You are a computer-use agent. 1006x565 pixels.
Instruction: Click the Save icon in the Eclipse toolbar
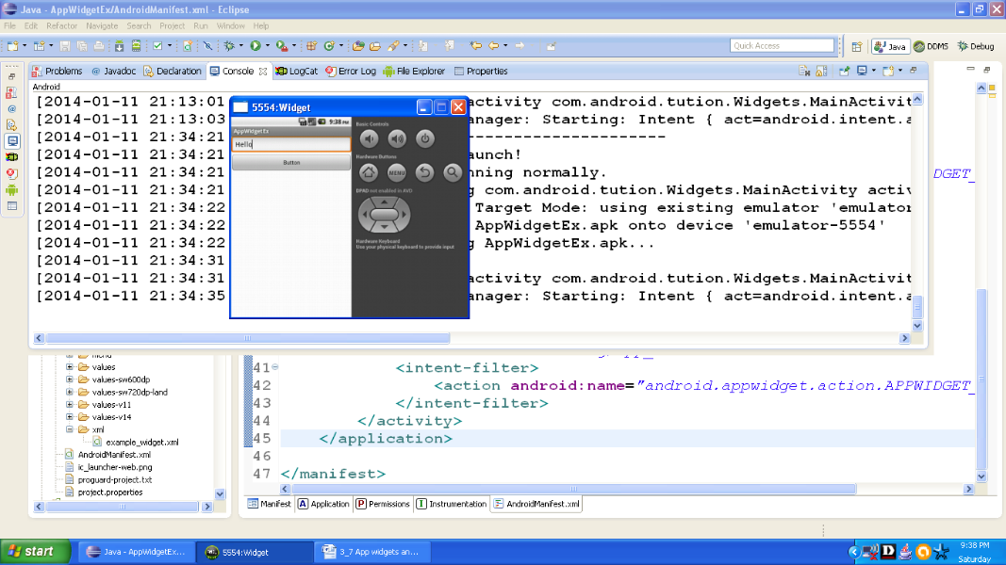pyautogui.click(x=65, y=46)
